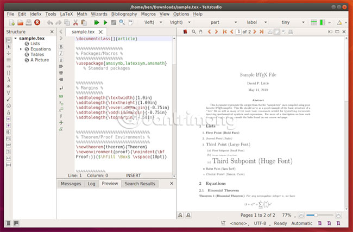
Task: Close the Structure side panel
Action: click(x=52, y=32)
